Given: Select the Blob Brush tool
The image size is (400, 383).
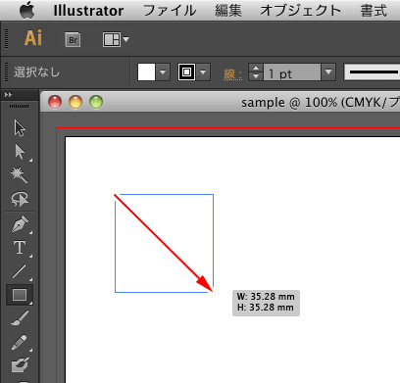Looking at the screenshot, I should pos(20,365).
